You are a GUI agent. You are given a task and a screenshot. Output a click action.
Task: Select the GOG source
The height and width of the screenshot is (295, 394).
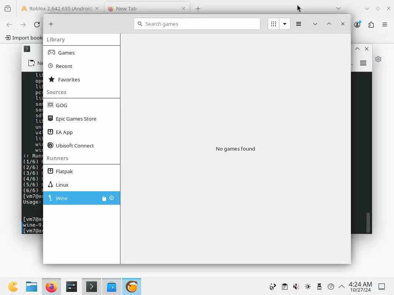coord(82,105)
